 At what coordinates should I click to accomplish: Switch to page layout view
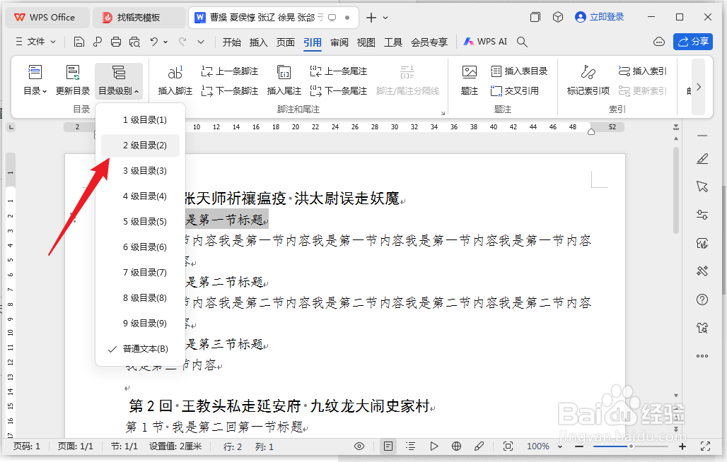(388, 446)
